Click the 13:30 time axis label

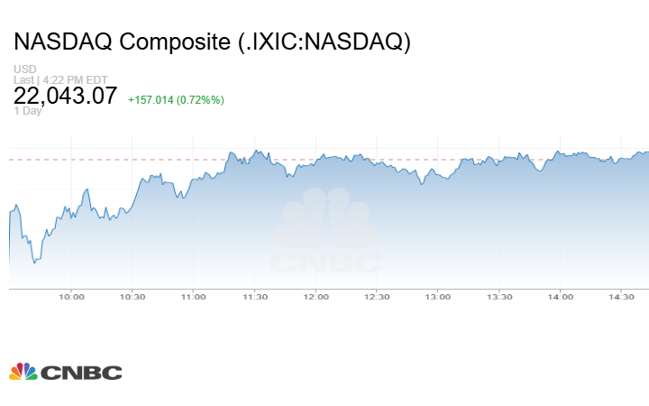[499, 297]
